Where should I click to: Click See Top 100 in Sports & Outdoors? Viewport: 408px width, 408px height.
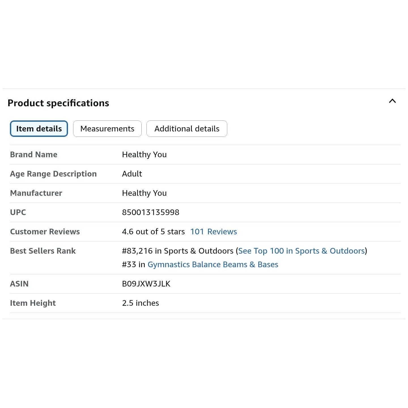point(301,251)
